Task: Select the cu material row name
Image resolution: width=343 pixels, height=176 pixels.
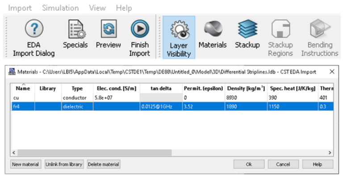Action: point(23,98)
